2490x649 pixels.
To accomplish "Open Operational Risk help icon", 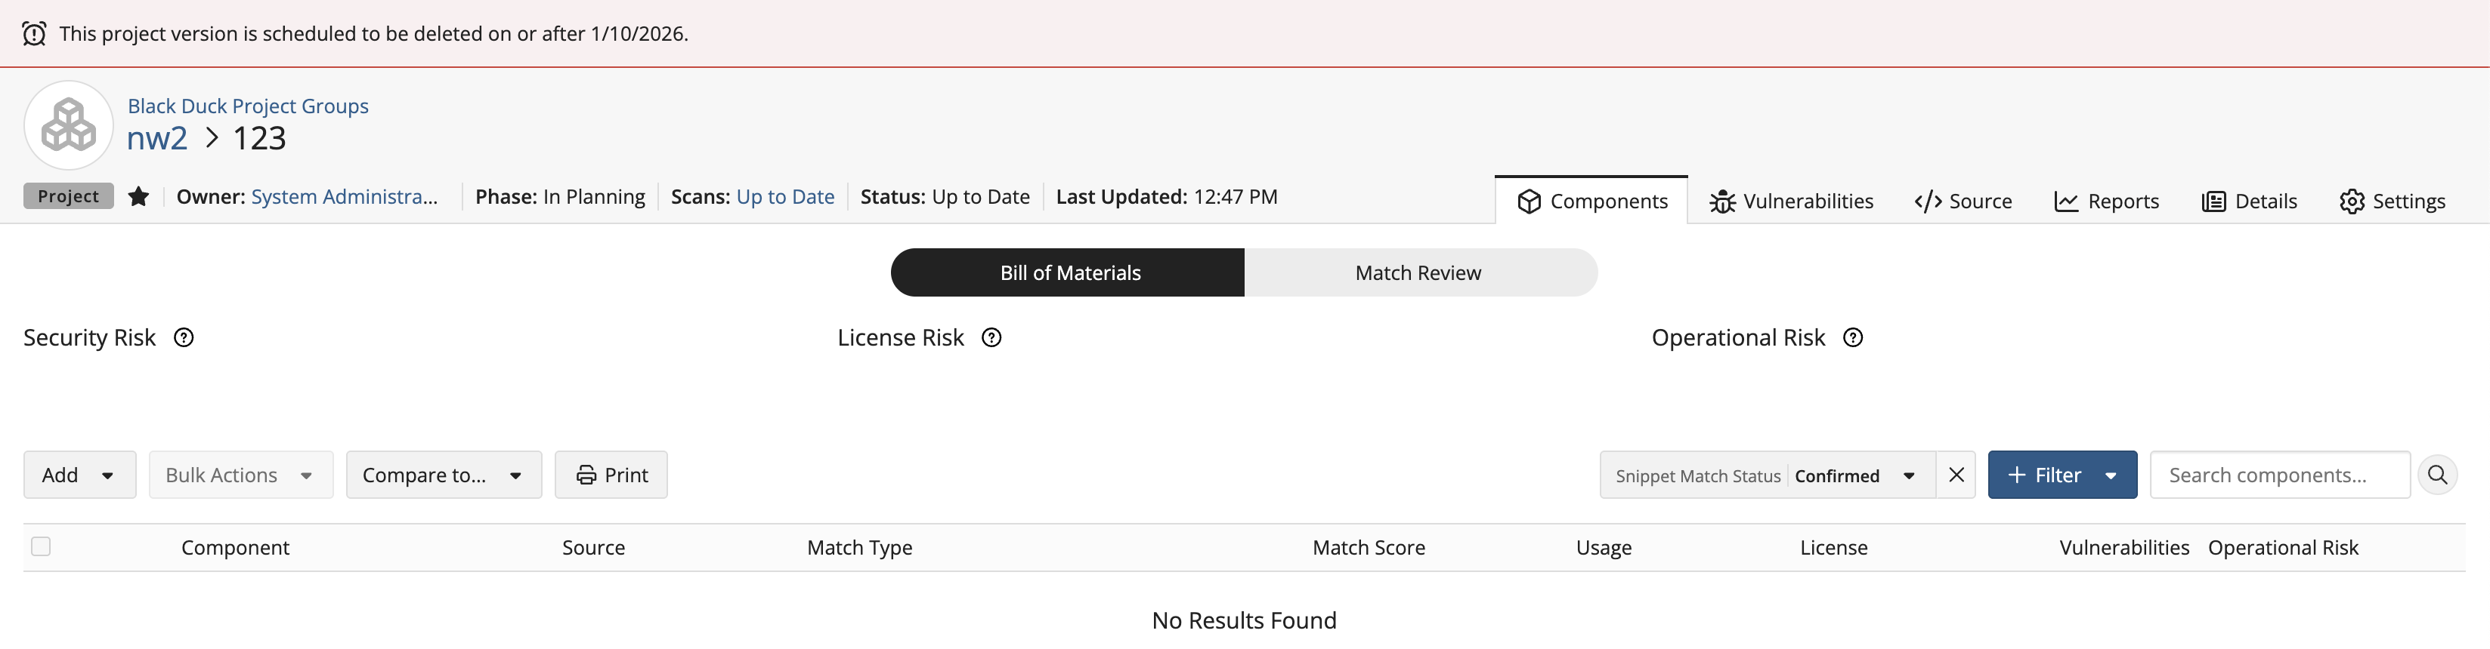I will tap(1853, 338).
